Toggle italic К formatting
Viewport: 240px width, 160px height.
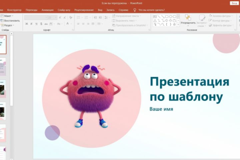point(31,24)
